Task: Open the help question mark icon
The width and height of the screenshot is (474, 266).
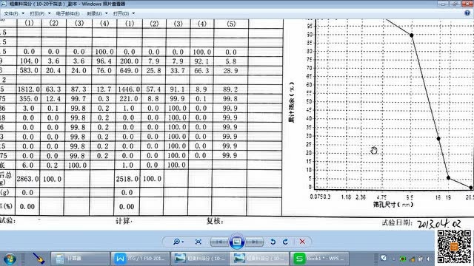Action: (x=467, y=13)
